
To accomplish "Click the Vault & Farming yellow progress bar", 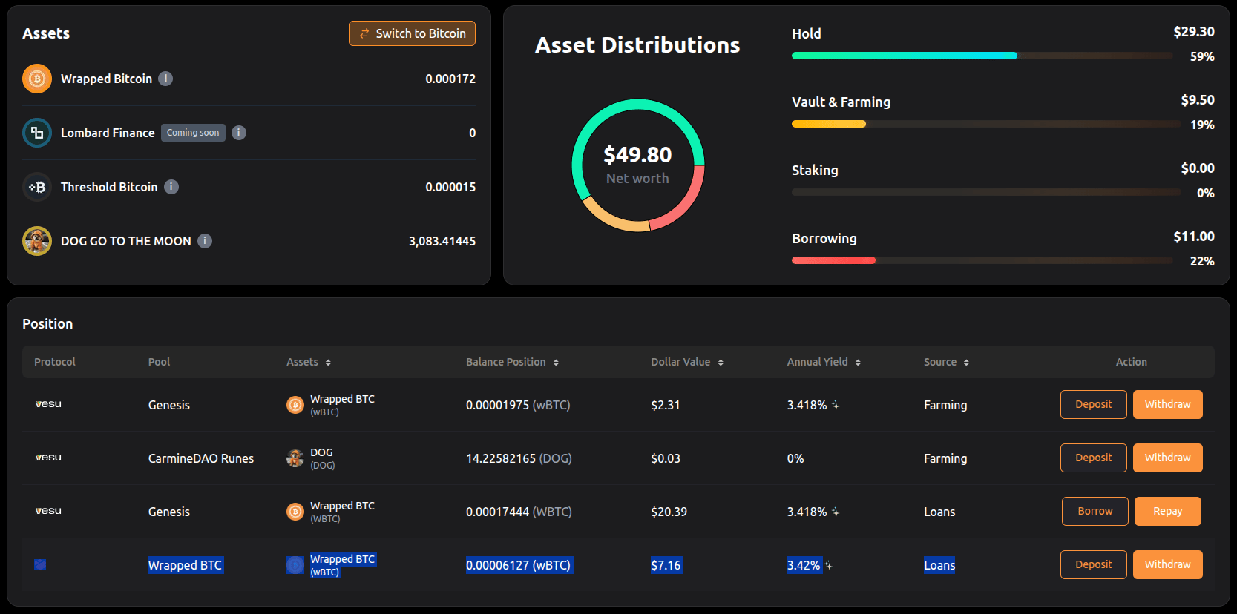I will pos(829,124).
